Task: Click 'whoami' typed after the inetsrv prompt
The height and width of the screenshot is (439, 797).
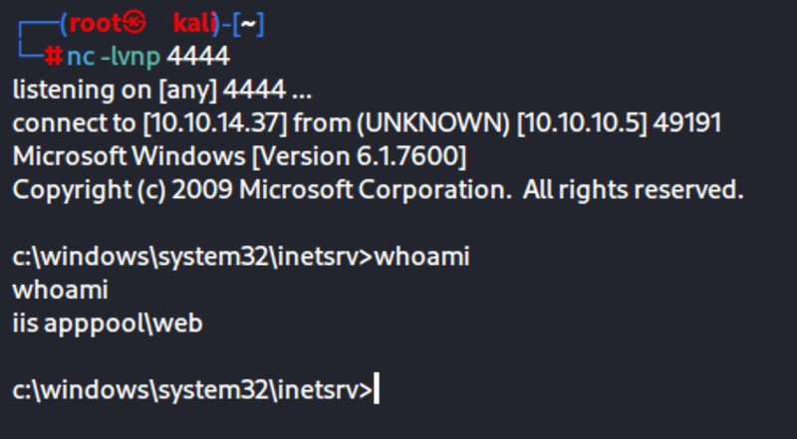Action: click(420, 257)
